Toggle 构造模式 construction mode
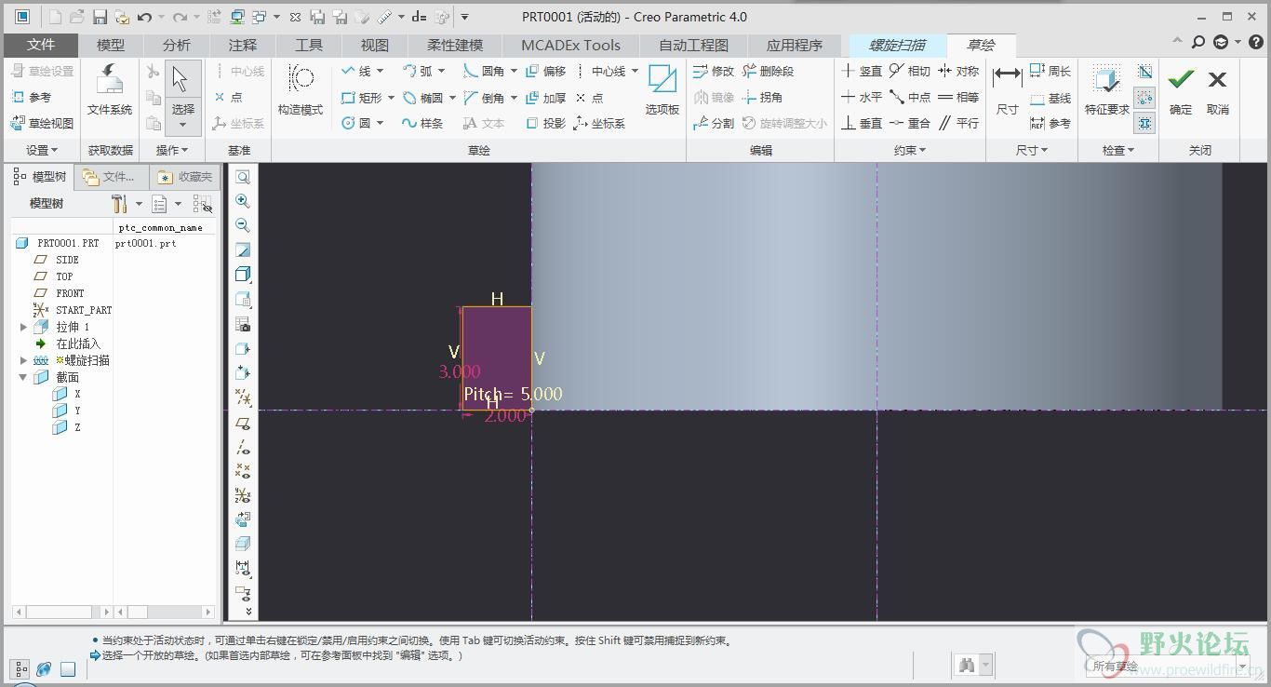Image resolution: width=1271 pixels, height=687 pixels. pos(301,89)
